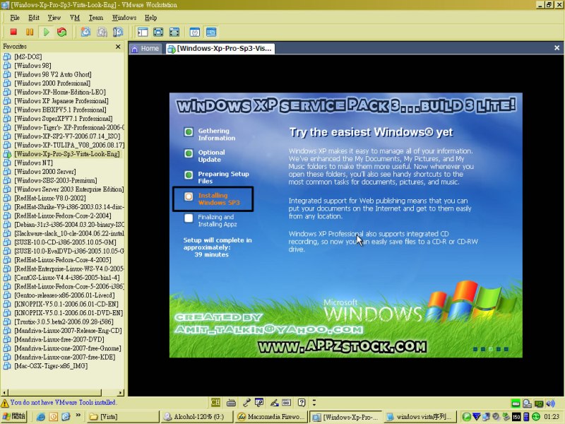Image resolution: width=565 pixels, height=424 pixels.
Task: Switch to Alcohol-120% (G:) taskbar window
Action: [197, 417]
